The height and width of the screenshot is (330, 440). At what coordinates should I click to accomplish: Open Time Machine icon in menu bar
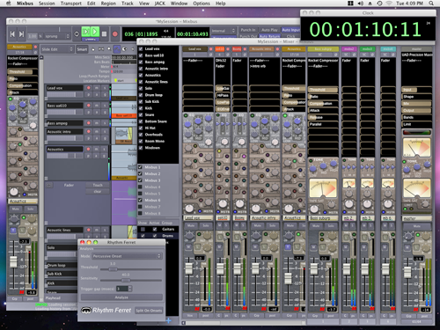pos(379,4)
